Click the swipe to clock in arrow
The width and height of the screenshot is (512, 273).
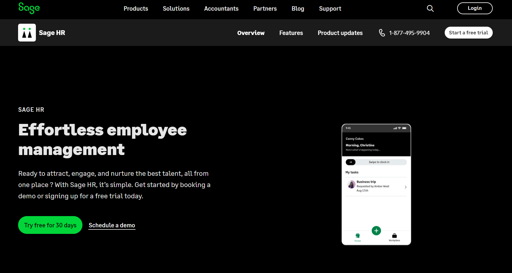coord(351,162)
